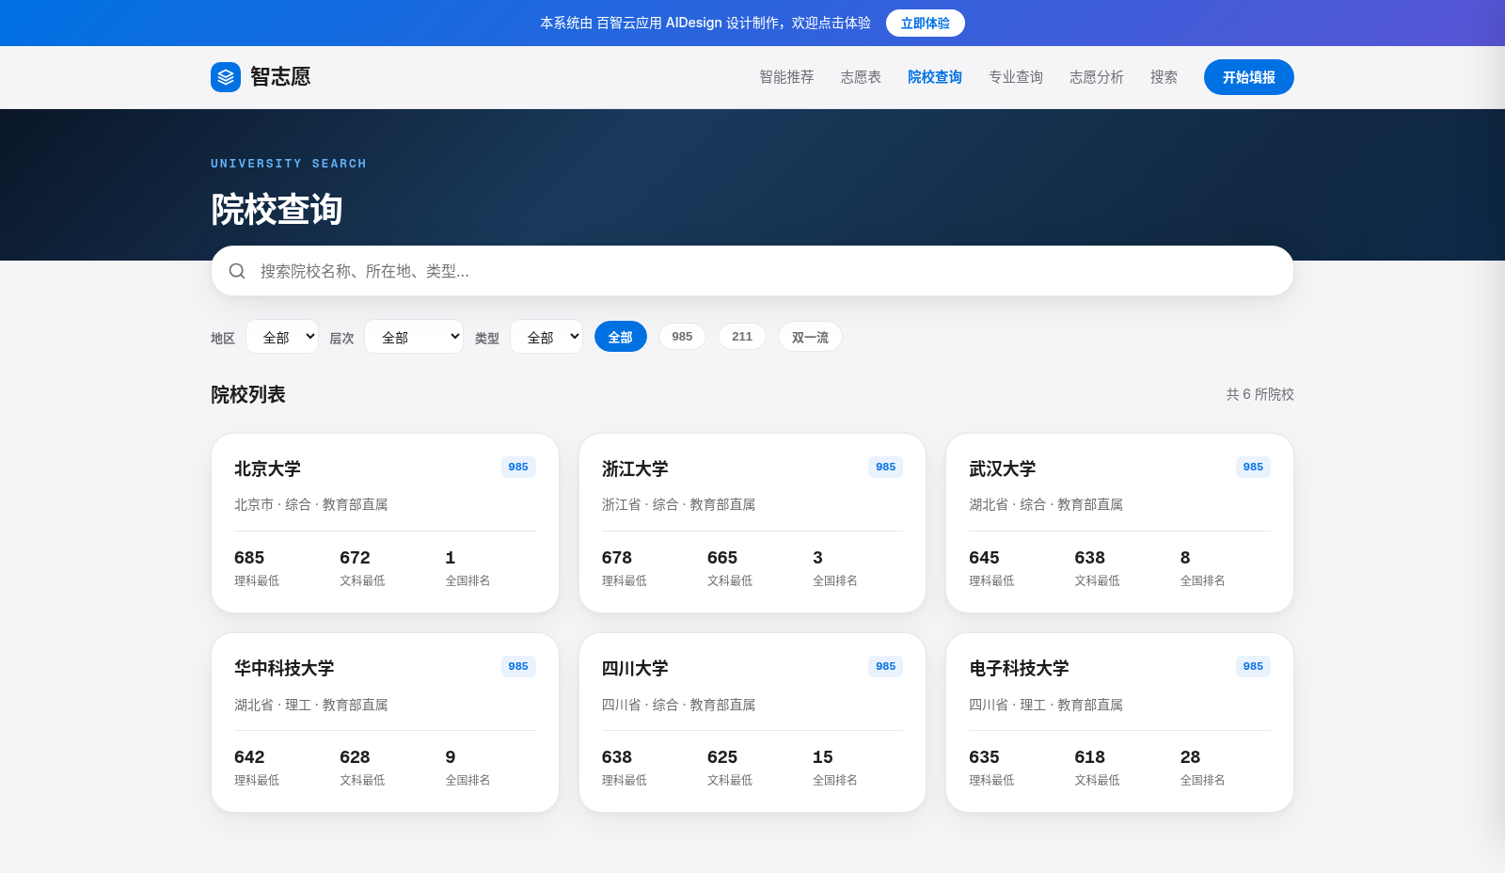Go to the 志愿表 page

tap(861, 77)
